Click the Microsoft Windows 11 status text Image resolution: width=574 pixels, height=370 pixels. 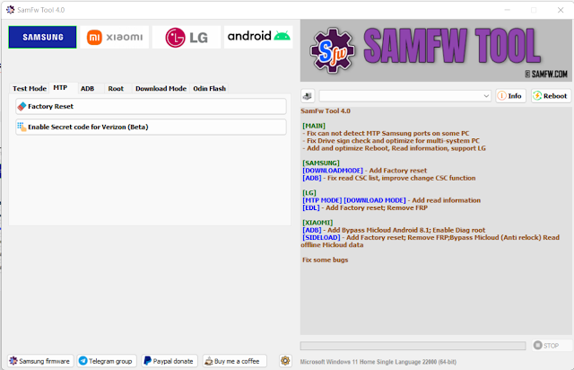(x=378, y=362)
